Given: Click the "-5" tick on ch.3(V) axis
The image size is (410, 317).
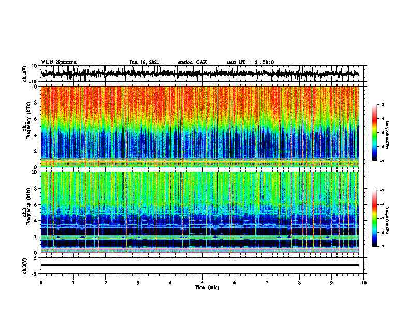Looking at the screenshot, I should point(35,274).
